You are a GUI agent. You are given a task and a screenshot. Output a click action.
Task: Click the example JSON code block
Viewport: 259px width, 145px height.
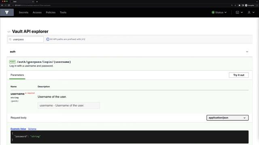pos(129,137)
